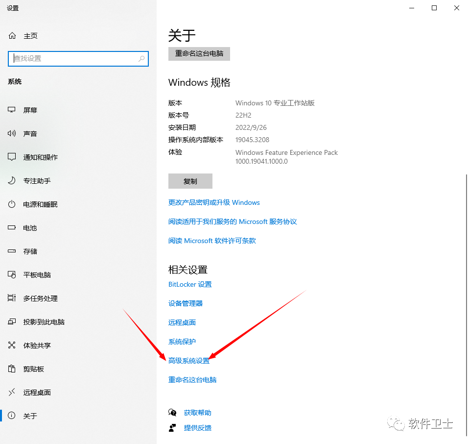Image resolution: width=468 pixels, height=444 pixels.
Task: Click the 存储 storage drive icon
Action: (x=12, y=251)
